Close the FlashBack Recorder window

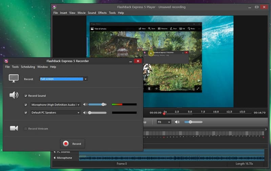(x=138, y=61)
